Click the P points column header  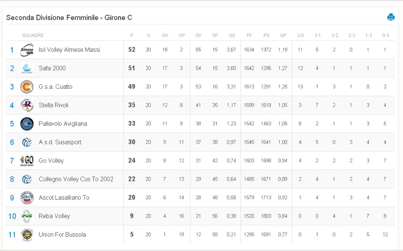pos(132,35)
